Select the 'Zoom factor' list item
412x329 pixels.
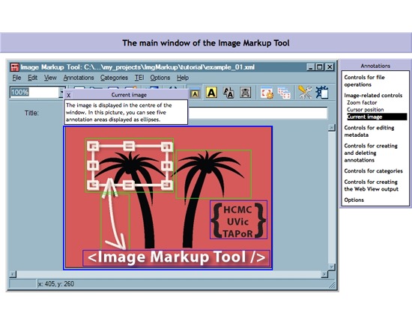[x=362, y=102]
